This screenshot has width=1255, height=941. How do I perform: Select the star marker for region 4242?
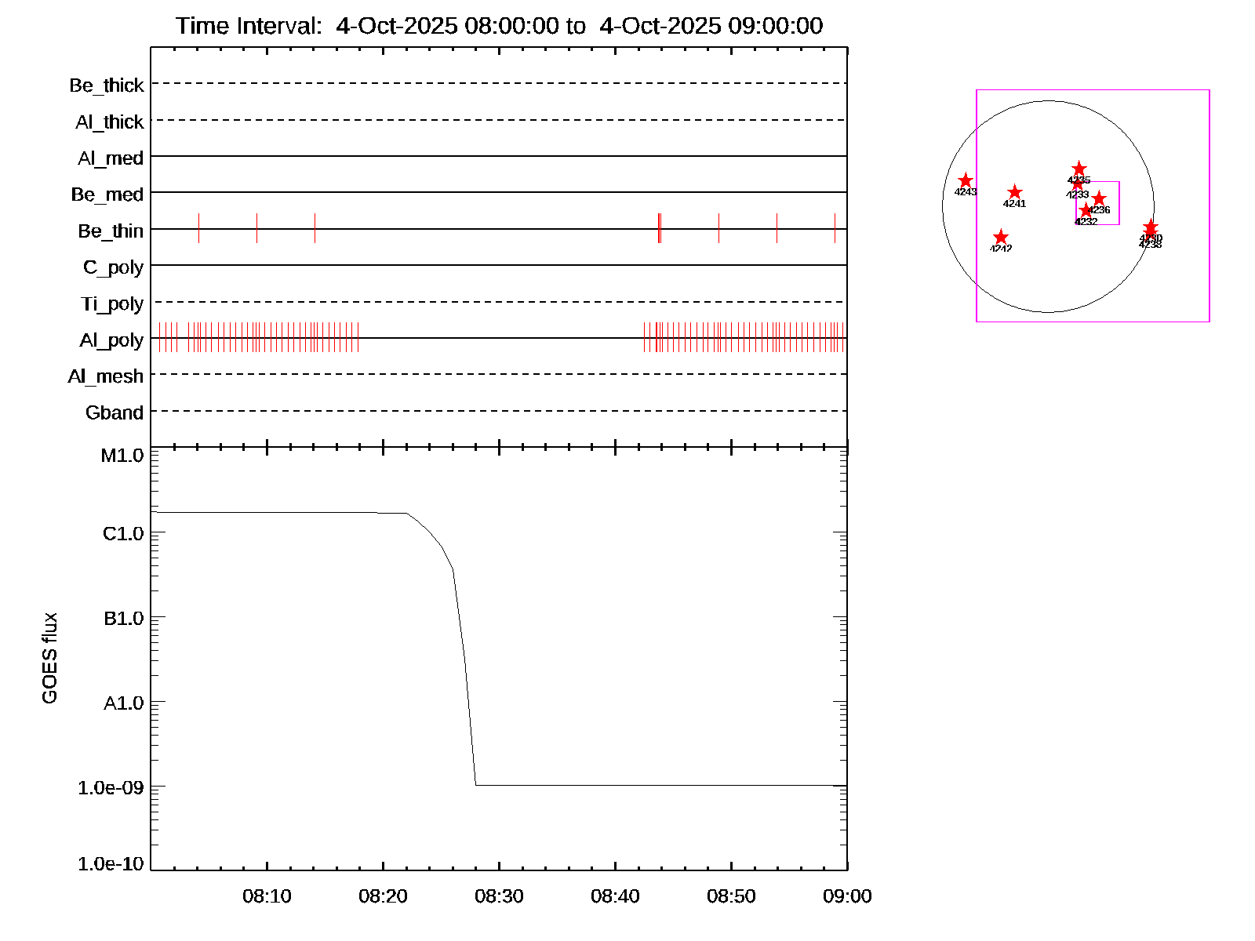[x=1001, y=238]
